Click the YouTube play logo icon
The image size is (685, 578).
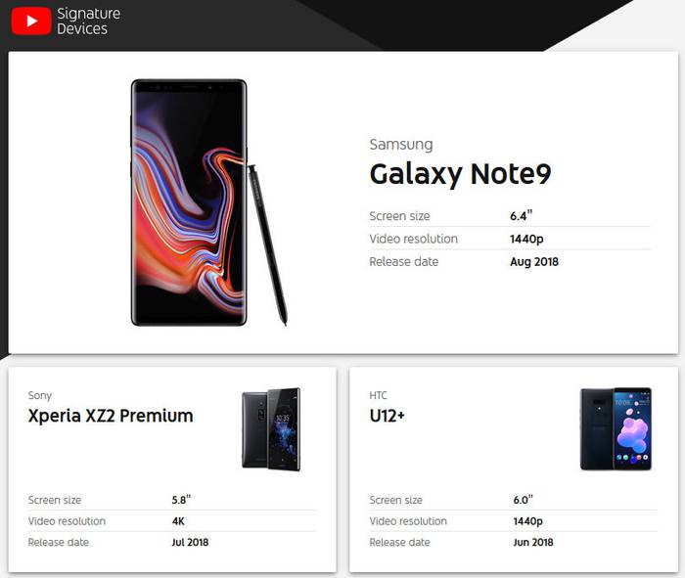click(31, 21)
